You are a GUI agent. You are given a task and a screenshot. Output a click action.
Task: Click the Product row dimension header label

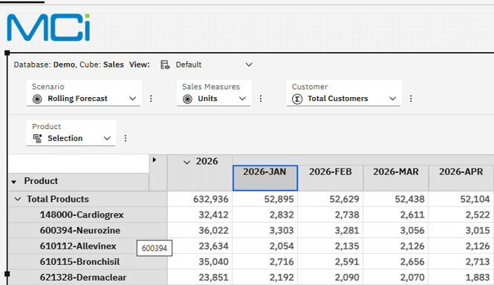pos(41,181)
